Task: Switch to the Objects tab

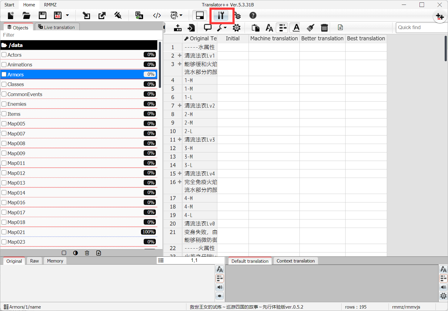Action: click(x=18, y=27)
